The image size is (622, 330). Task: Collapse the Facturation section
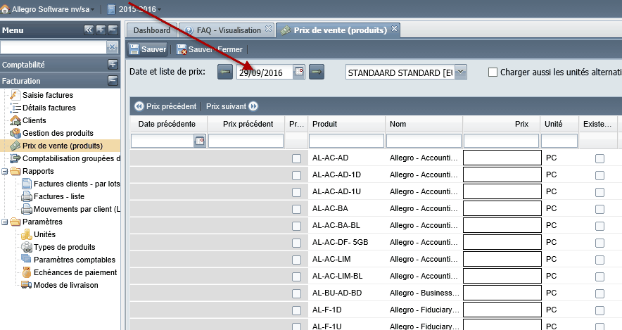(x=113, y=80)
